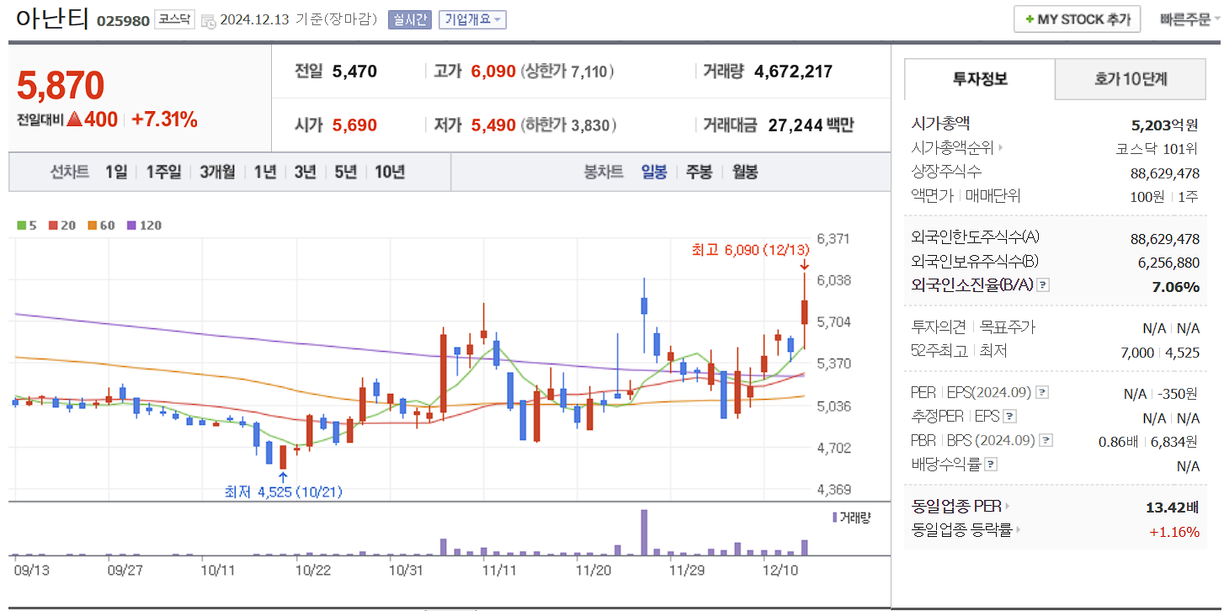The height and width of the screenshot is (611, 1224).
Task: Click the red arrow icon next to 빠른주문
Action: pos(1216,19)
